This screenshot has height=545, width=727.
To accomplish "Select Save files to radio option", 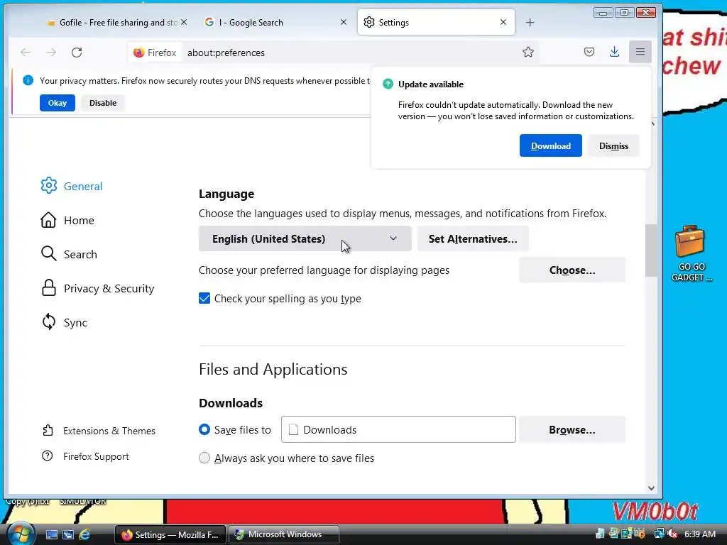I will click(x=204, y=429).
